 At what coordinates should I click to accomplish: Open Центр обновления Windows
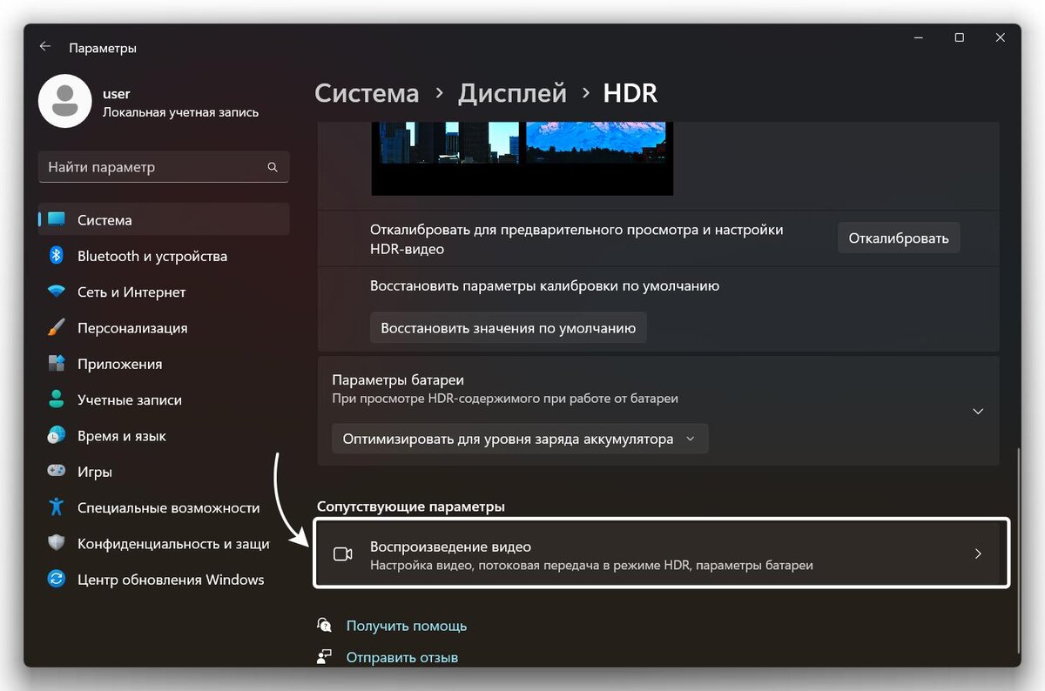point(172,579)
